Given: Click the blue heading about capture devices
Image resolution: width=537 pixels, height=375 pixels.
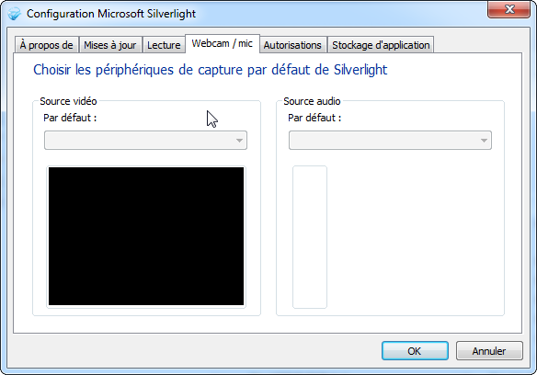Looking at the screenshot, I should (210, 70).
